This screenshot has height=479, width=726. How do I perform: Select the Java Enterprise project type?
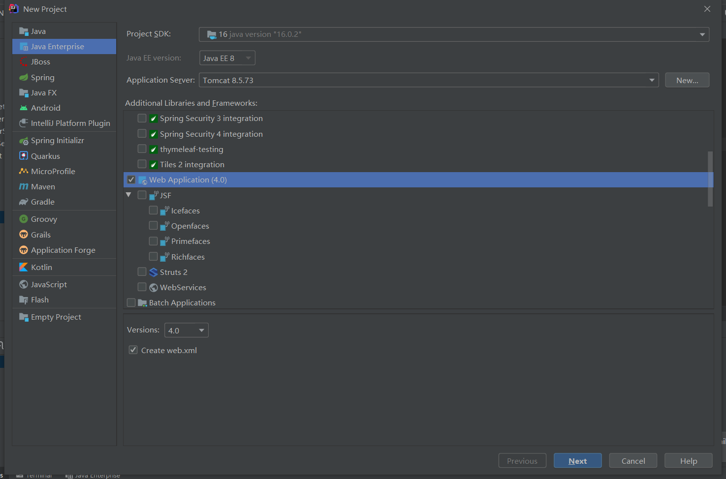pos(64,47)
